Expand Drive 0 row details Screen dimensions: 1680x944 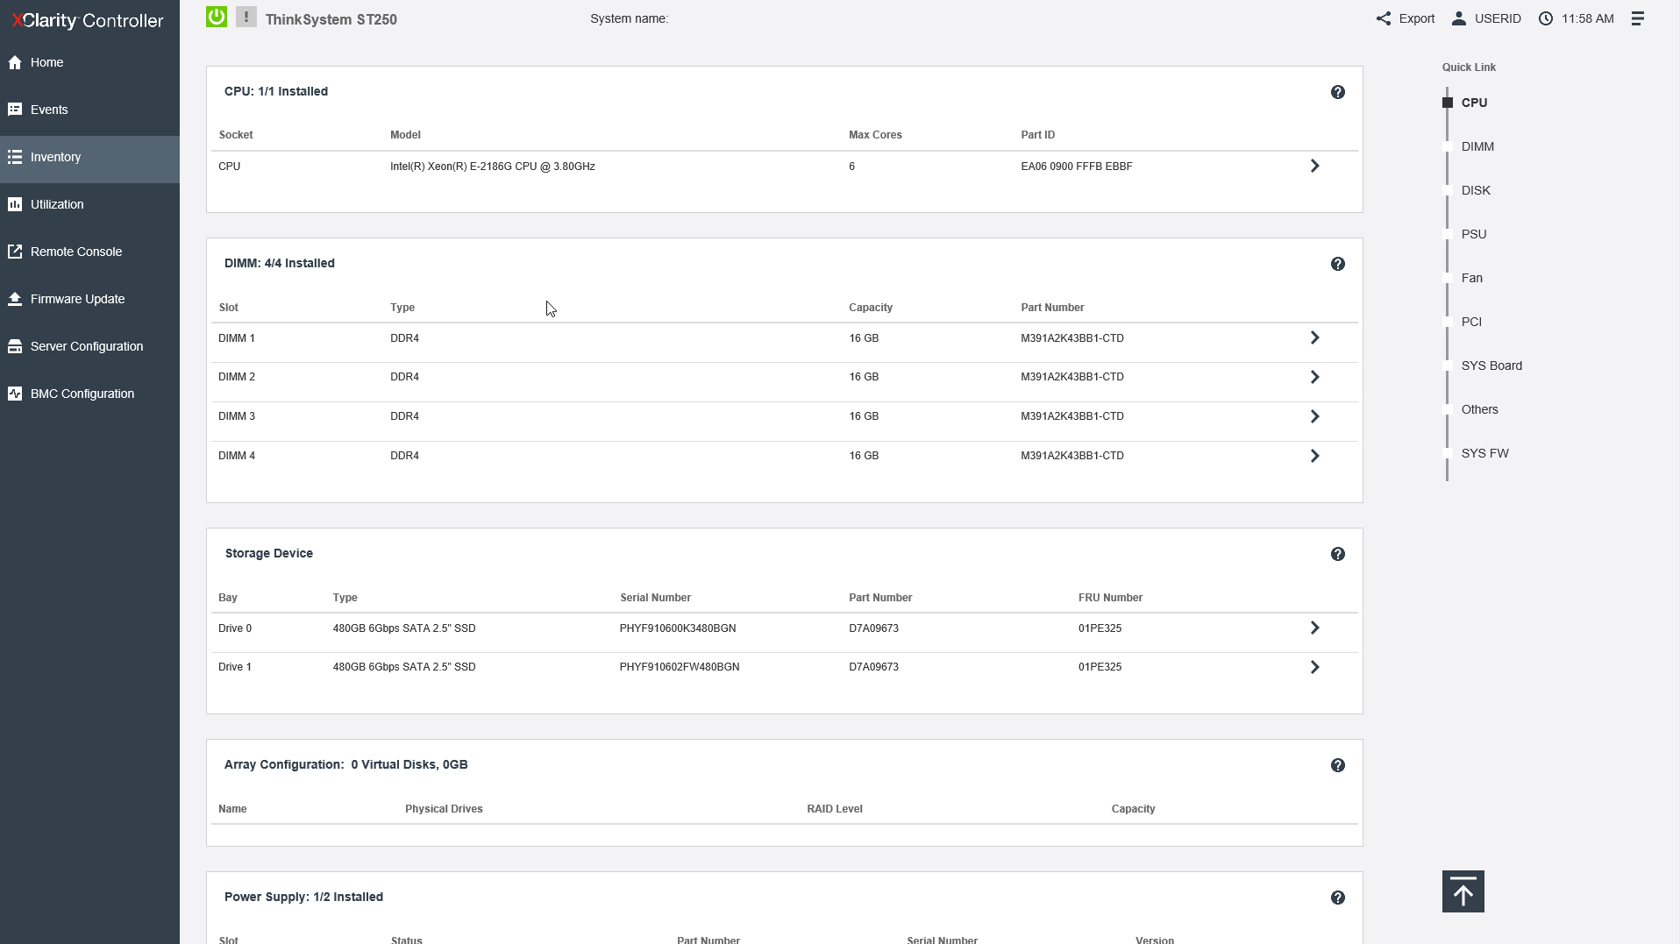click(1314, 628)
